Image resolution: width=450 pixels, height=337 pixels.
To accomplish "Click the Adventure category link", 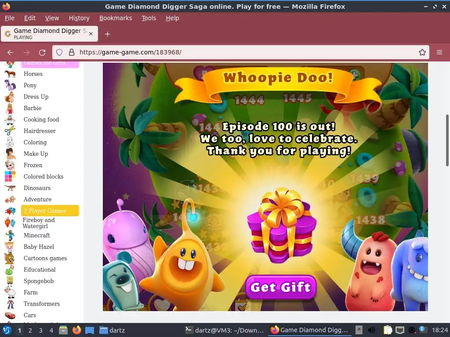I will pyautogui.click(x=38, y=200).
